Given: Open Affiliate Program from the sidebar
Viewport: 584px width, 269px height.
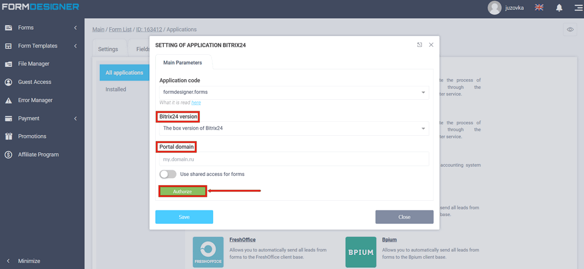Looking at the screenshot, I should [x=38, y=155].
